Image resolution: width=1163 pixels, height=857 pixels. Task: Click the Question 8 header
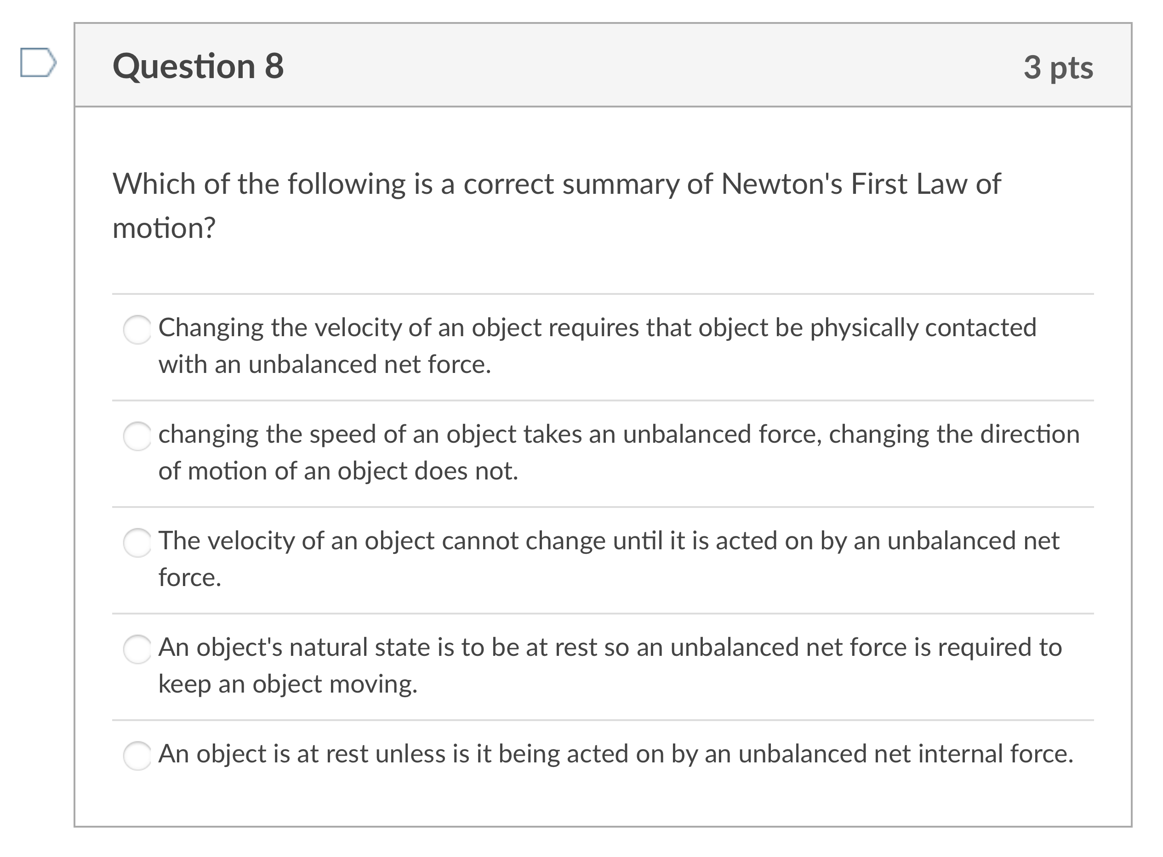click(x=199, y=66)
